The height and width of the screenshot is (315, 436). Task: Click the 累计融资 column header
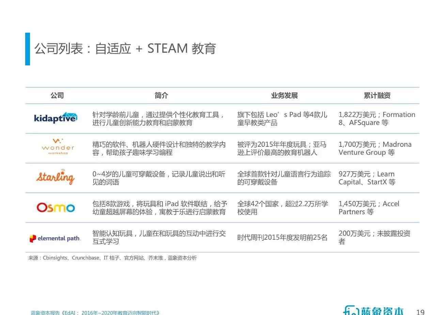(377, 95)
